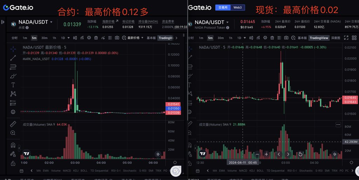
Task: Open volume indicator more-options button
Action: pos(338,124)
